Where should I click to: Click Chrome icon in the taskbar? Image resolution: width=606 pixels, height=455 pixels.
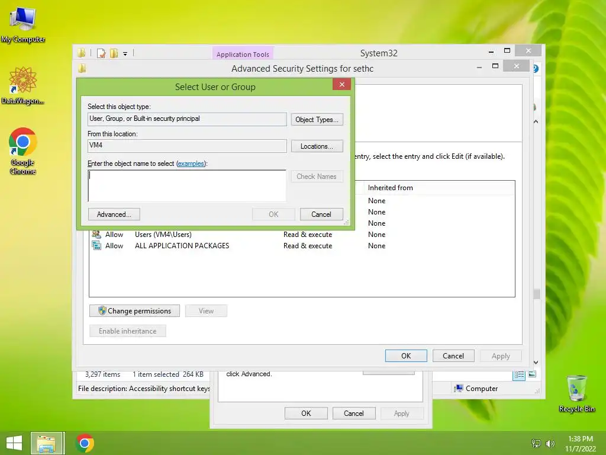click(85, 443)
